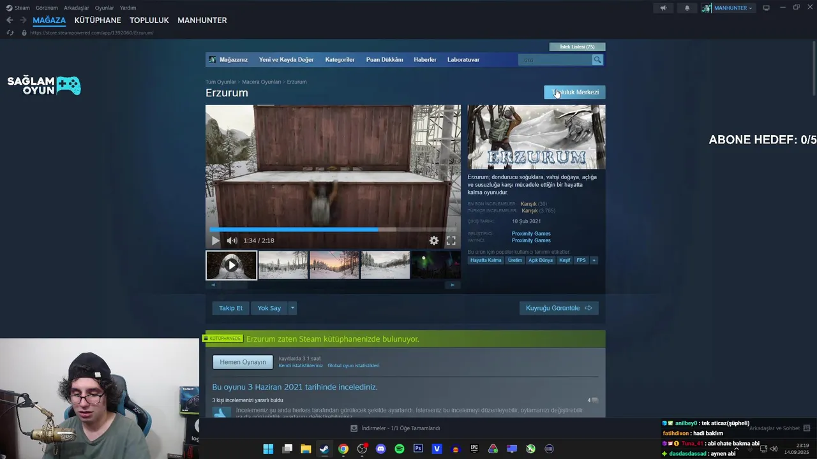Click the Hemen Oynayın button
The height and width of the screenshot is (459, 817).
(243, 362)
